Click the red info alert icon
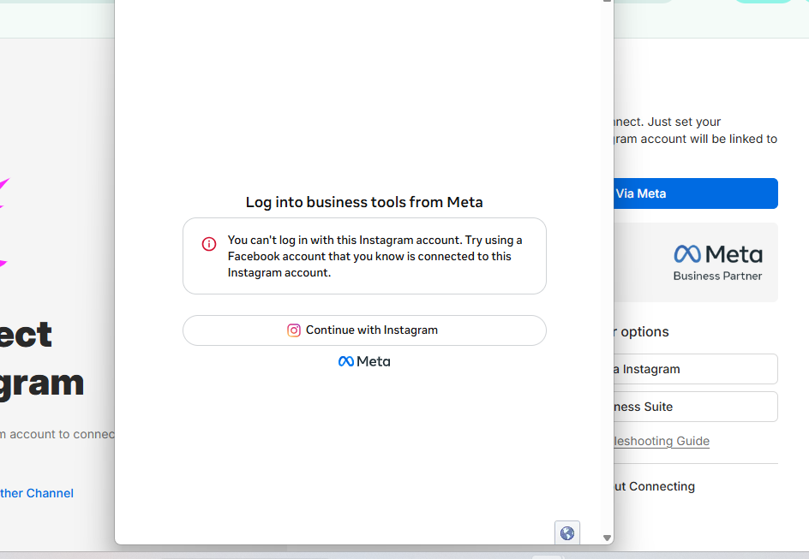809x559 pixels. 209,244
